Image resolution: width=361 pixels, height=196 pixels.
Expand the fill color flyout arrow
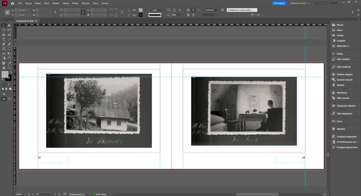pos(145,10)
